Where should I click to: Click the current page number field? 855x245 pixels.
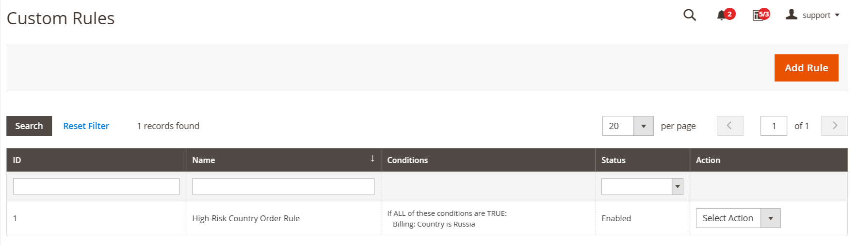point(774,126)
